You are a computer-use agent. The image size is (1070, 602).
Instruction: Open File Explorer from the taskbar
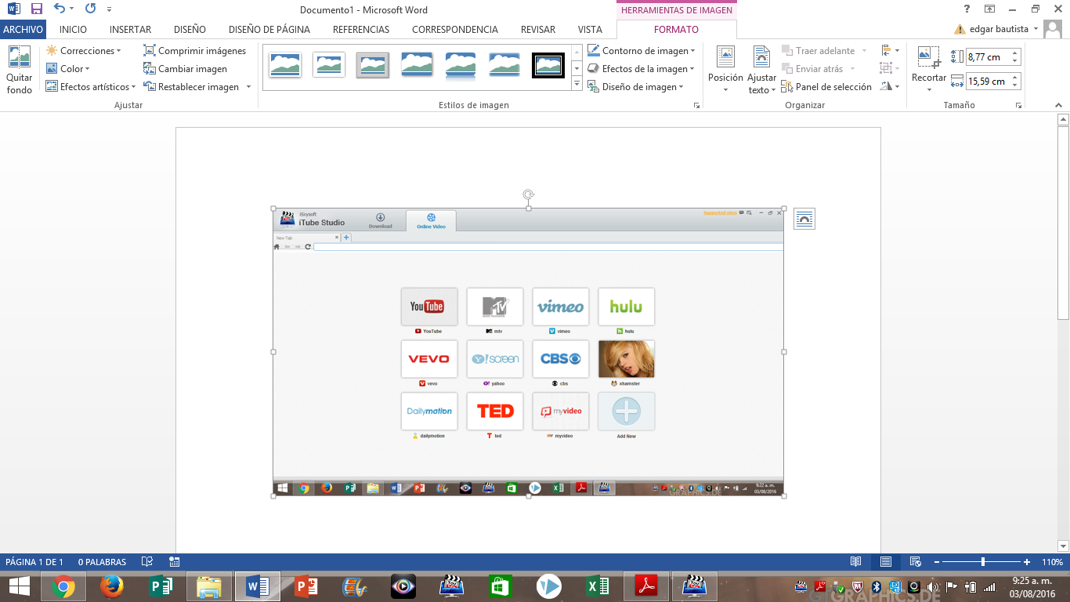pyautogui.click(x=209, y=586)
